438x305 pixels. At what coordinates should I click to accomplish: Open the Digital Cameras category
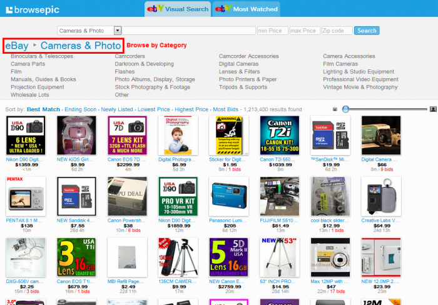click(x=238, y=64)
